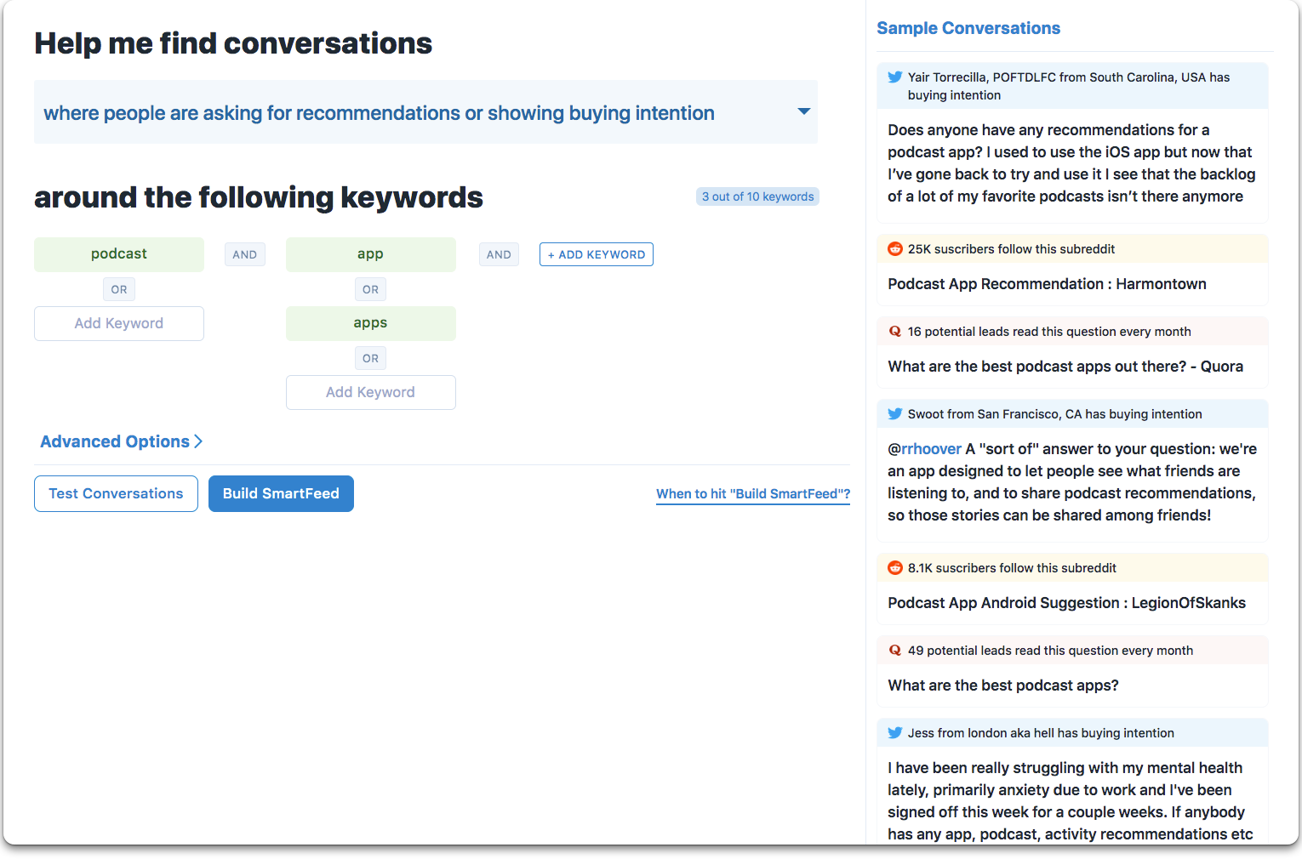Click Twitter icon next to Swoot from San Francisco
Image resolution: width=1302 pixels, height=859 pixels.
point(894,414)
